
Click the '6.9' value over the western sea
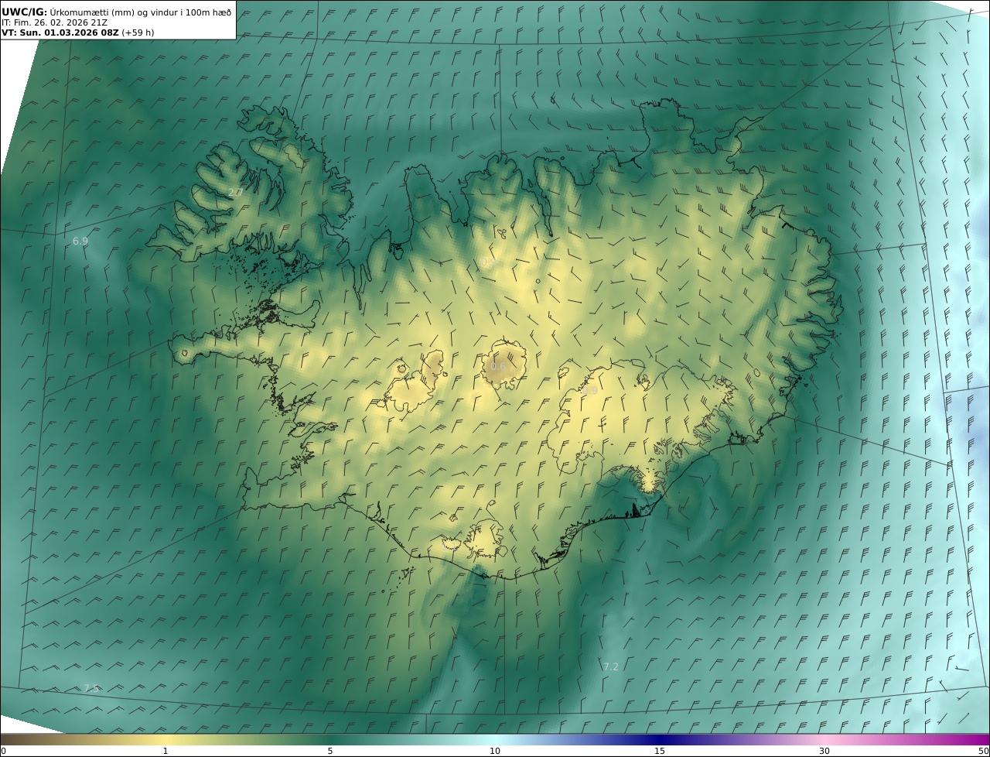click(80, 241)
